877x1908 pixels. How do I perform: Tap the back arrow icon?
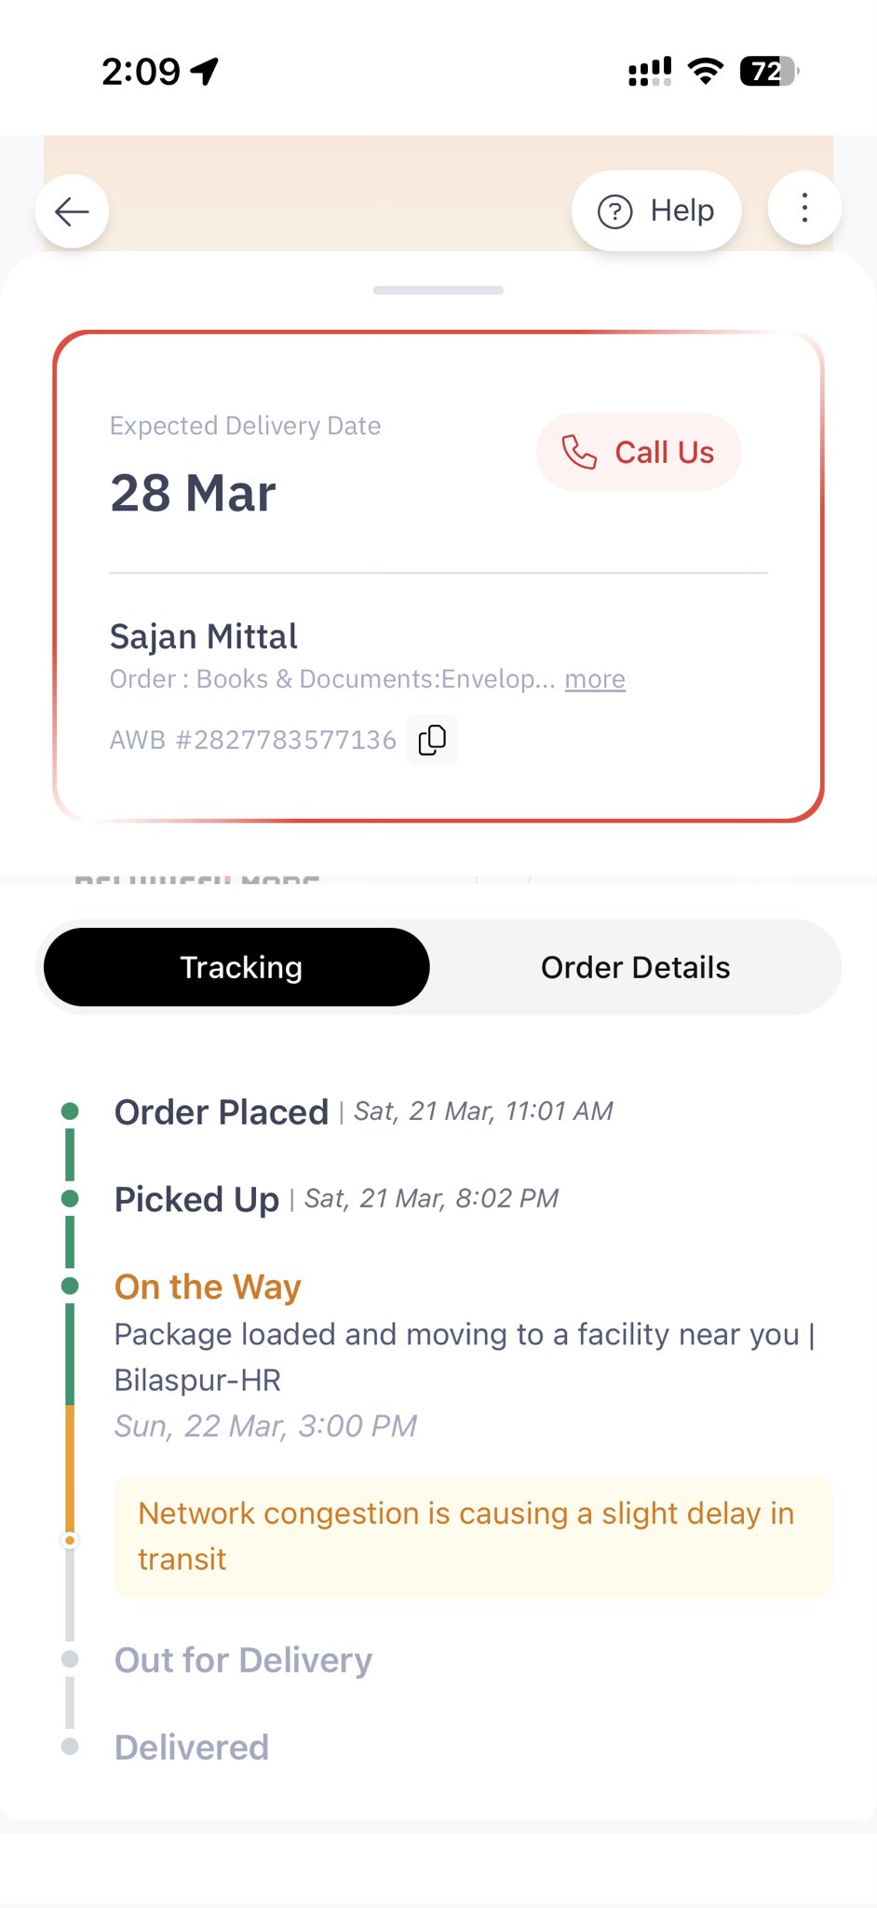72,211
